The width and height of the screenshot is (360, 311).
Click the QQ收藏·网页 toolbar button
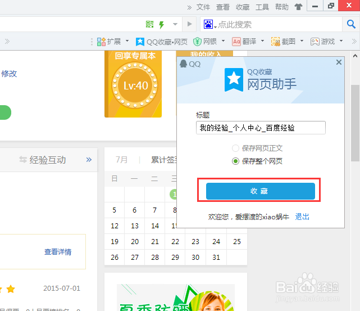tap(162, 42)
